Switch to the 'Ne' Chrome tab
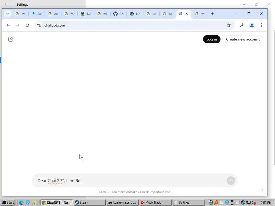This screenshot has height=206, width=275. coord(135,14)
